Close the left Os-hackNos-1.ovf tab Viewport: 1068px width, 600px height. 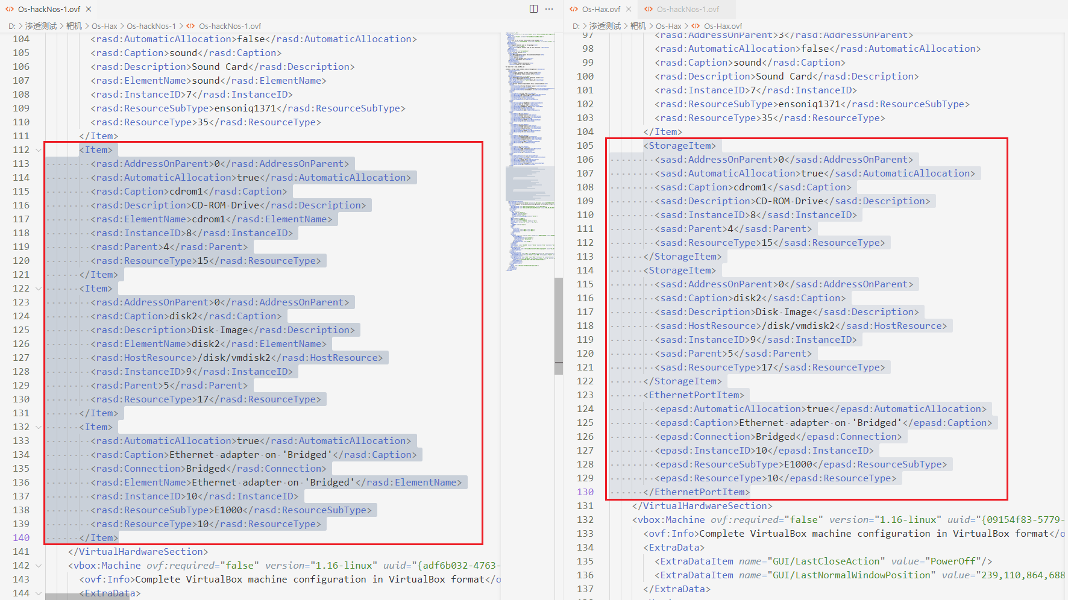(89, 9)
